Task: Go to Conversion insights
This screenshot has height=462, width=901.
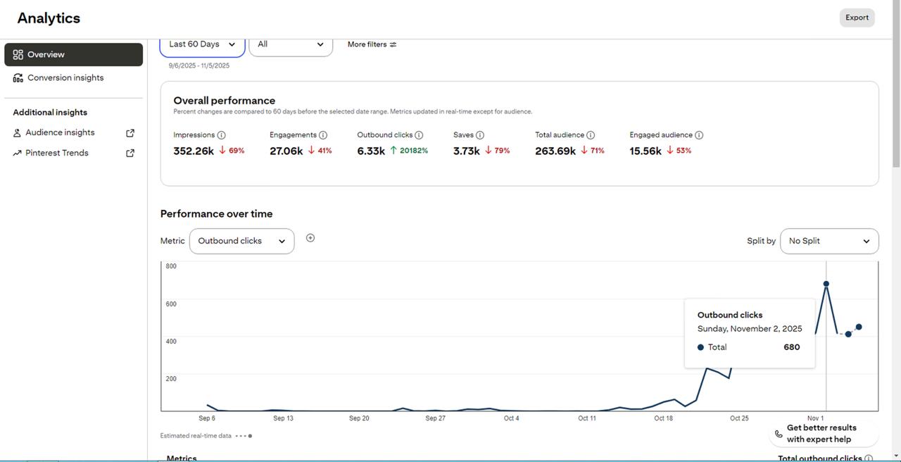Action: click(x=65, y=78)
